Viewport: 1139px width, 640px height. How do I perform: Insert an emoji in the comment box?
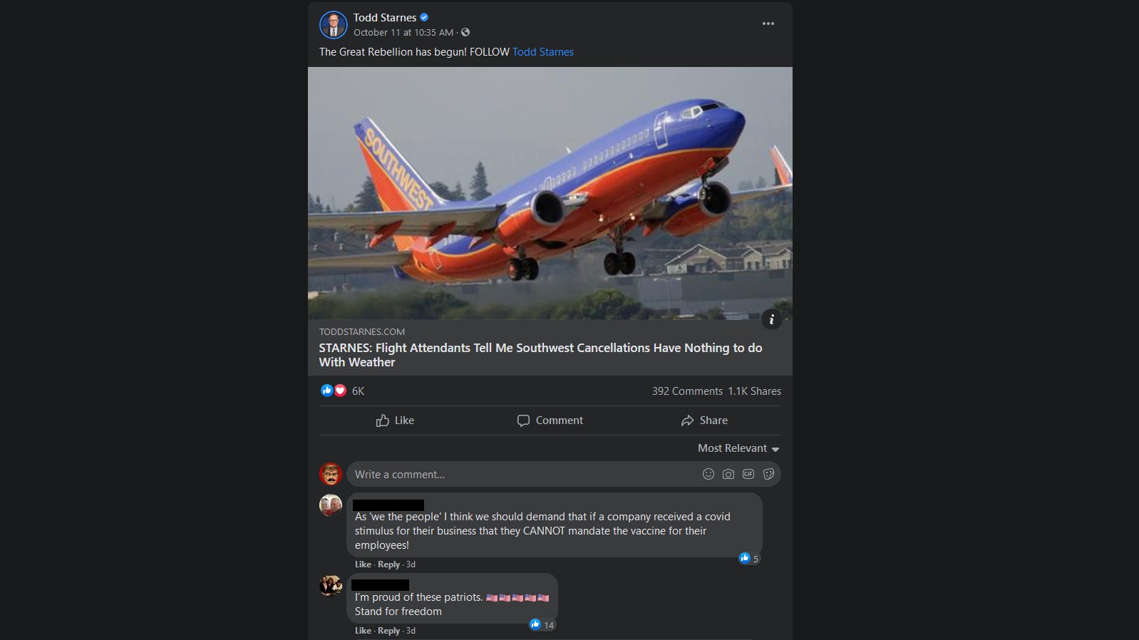coord(708,475)
